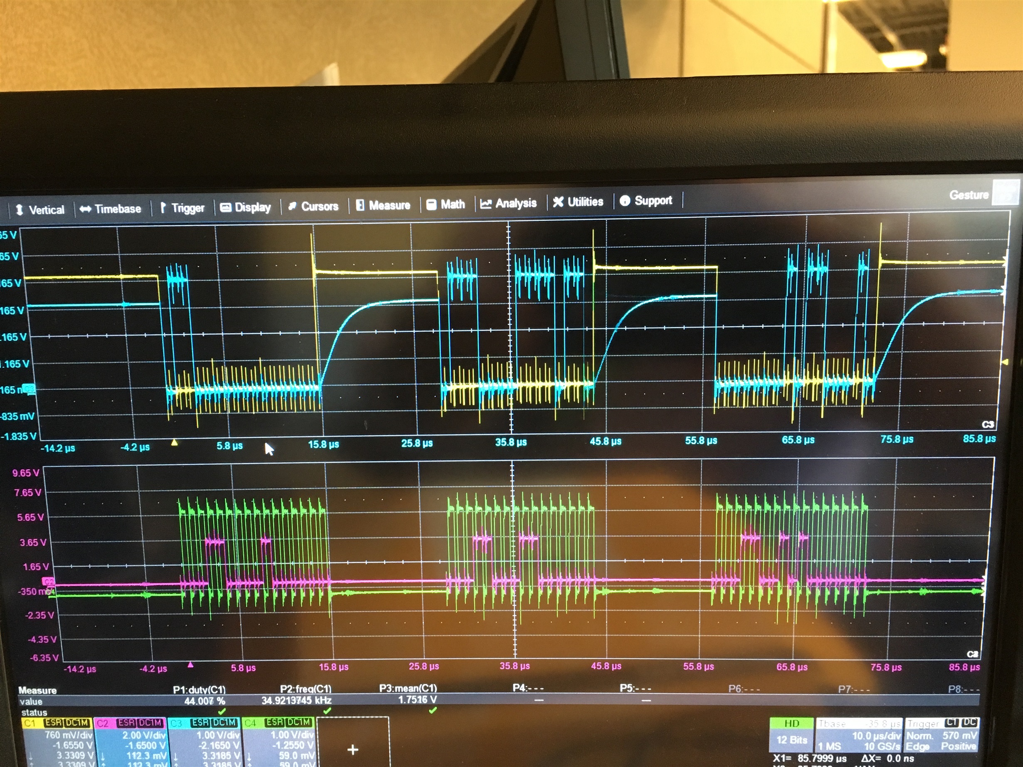Click the DC1M badge in the C2 descriptor
Viewport: 1023px width, 767px height.
pyautogui.click(x=150, y=723)
